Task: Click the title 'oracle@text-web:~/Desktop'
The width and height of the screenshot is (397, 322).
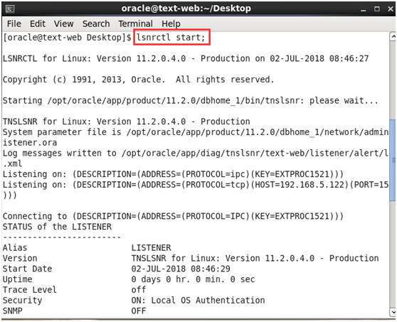Action: (x=186, y=9)
